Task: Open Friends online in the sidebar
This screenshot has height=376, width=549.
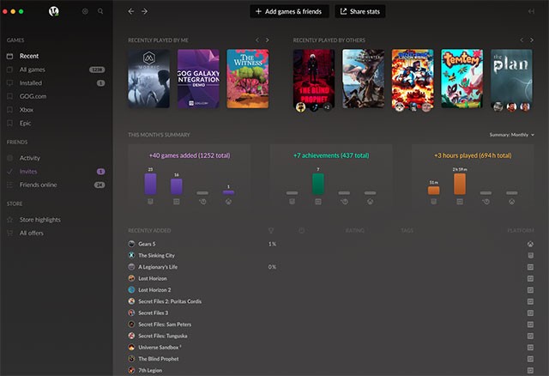Action: pyautogui.click(x=38, y=185)
